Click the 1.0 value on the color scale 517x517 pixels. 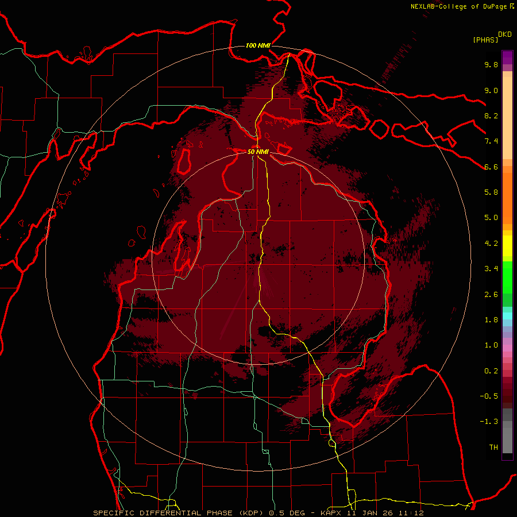[491, 345]
